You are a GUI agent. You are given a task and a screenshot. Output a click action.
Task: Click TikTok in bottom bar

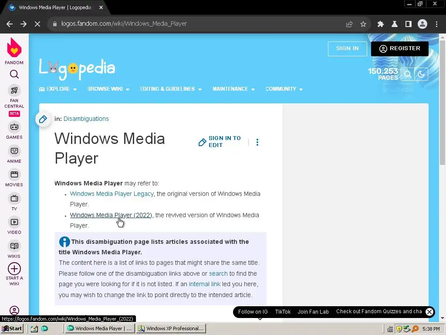pyautogui.click(x=283, y=312)
